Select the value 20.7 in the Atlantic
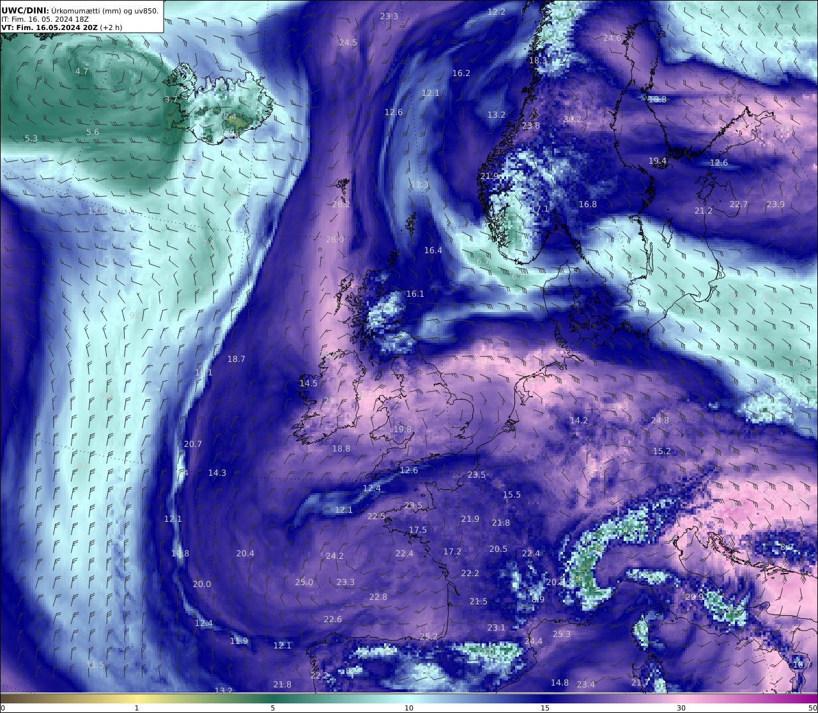Viewport: 818px width, 713px height. [x=193, y=444]
